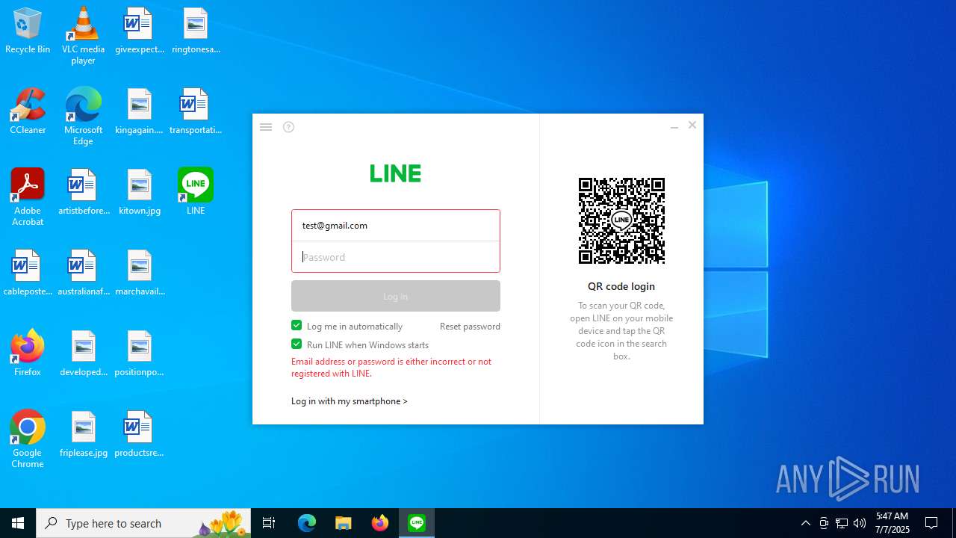Close the LINE login window

click(x=692, y=126)
